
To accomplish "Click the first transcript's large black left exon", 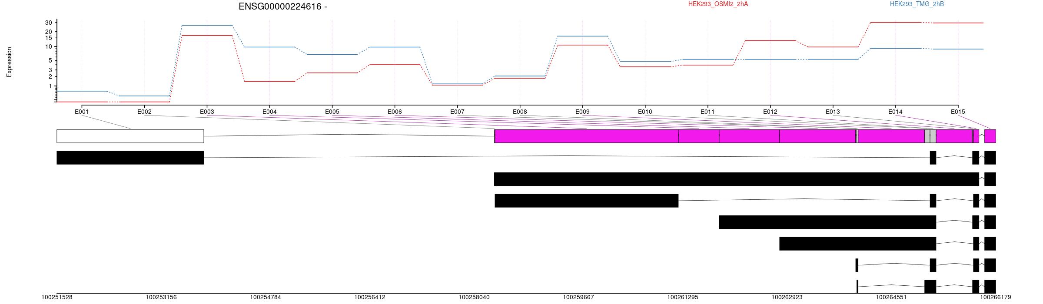I will click(130, 158).
